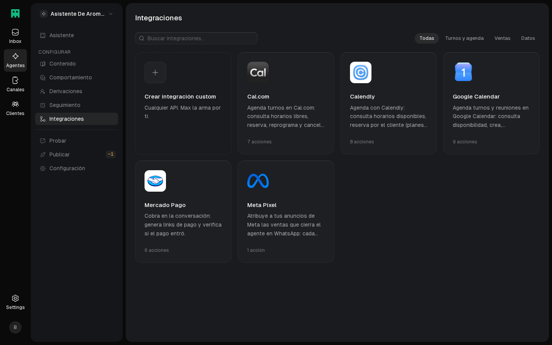The width and height of the screenshot is (552, 345).
Task: Open Configuración in the sidebar
Action: [77, 168]
